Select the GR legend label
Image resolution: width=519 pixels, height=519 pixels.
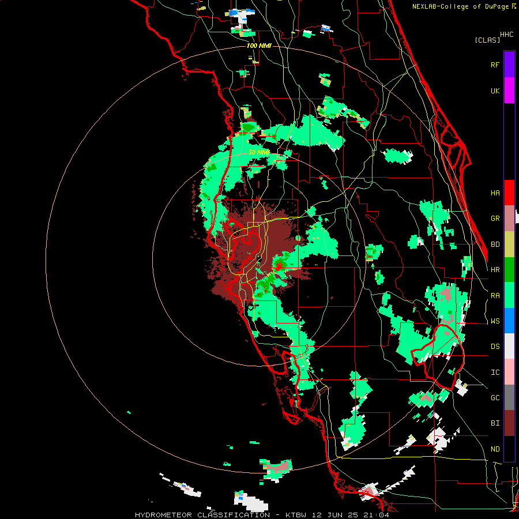495,219
